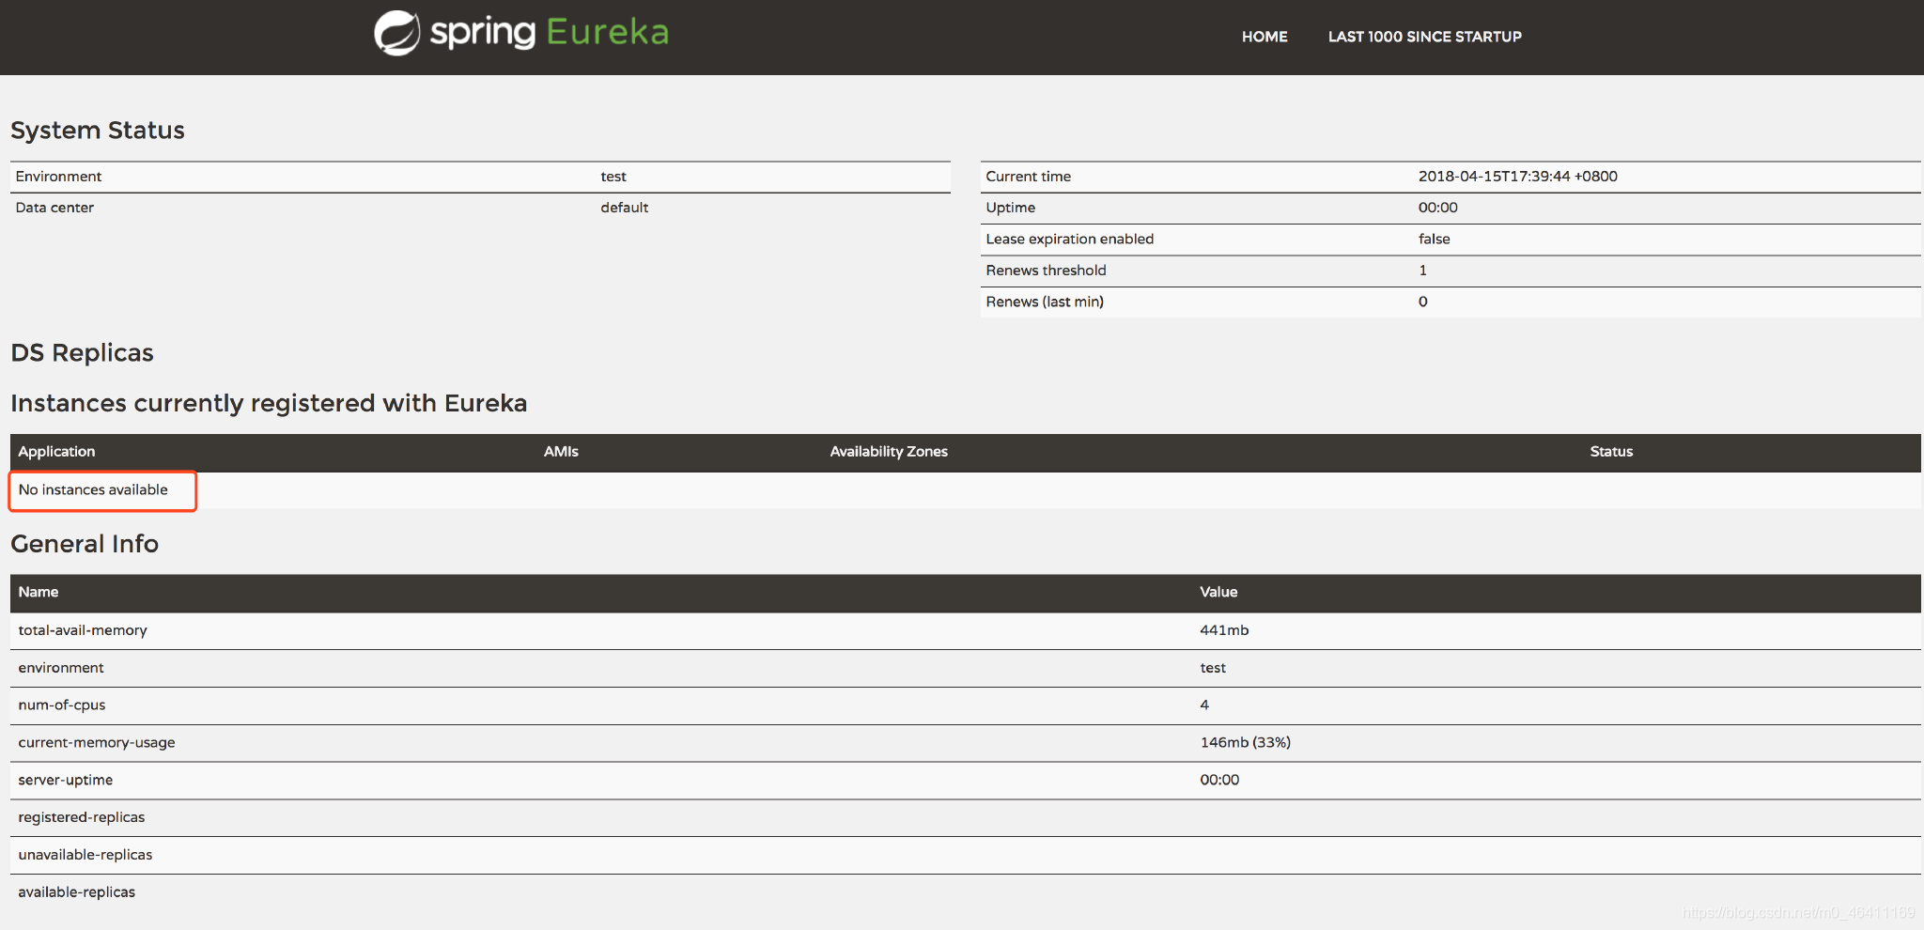Viewport: 1924px width, 930px height.
Task: Click the available-replicas row name
Action: pos(77,892)
